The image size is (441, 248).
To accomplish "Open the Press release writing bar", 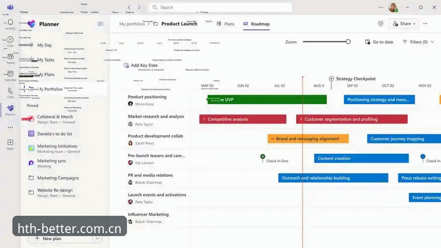I will 419,178.
